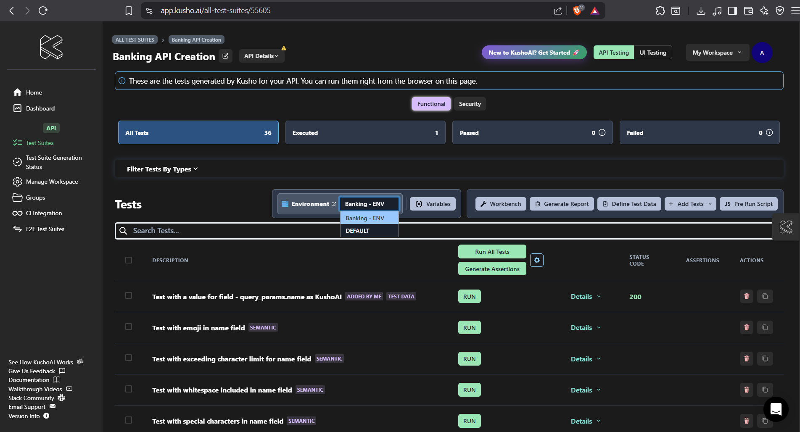Image resolution: width=800 pixels, height=432 pixels.
Task: Click the warning triangle near API Details
Action: [x=284, y=48]
